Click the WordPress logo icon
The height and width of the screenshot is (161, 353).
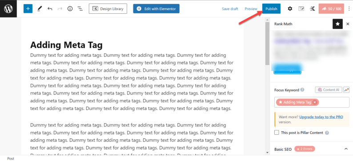click(x=8, y=9)
